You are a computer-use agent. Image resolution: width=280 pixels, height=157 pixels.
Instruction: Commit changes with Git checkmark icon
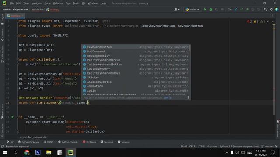[x=241, y=10]
